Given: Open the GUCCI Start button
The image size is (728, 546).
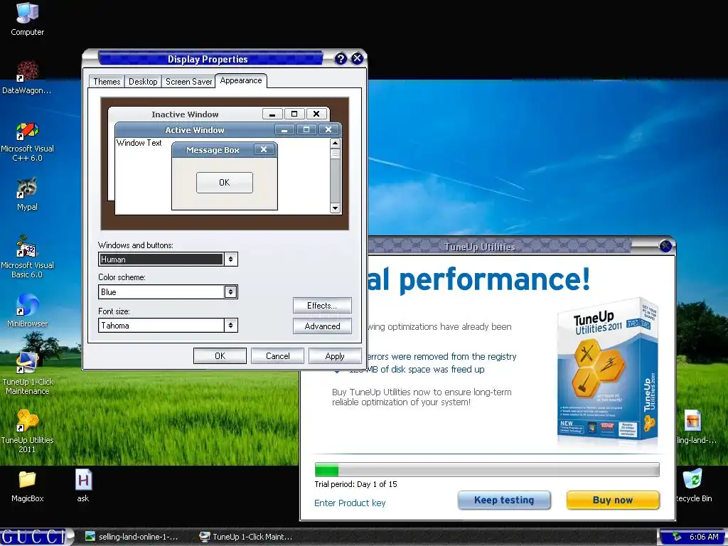Looking at the screenshot, I should point(36,537).
